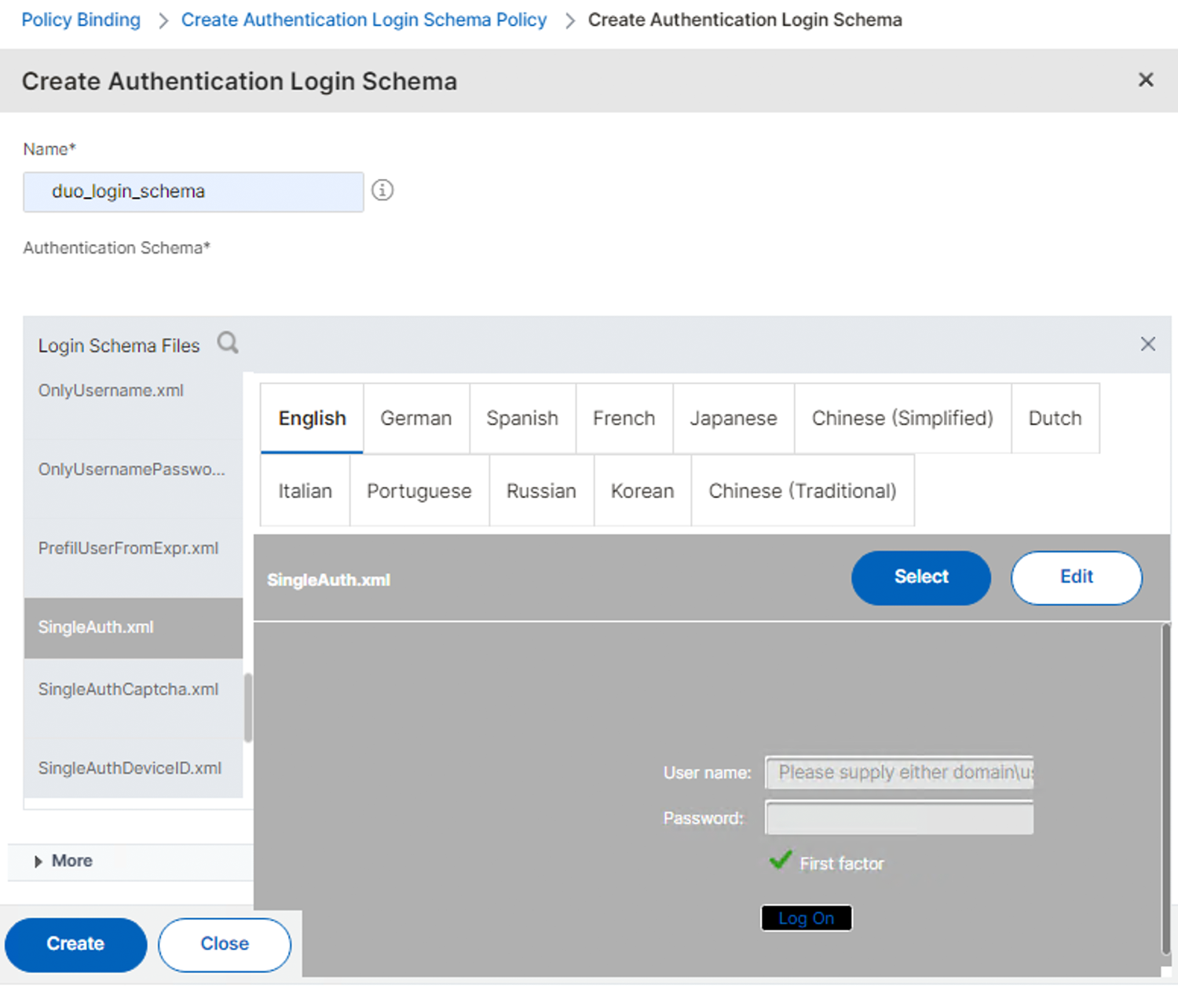Click the Edit button for schema
Viewport: 1178px width, 988px height.
coord(1076,577)
